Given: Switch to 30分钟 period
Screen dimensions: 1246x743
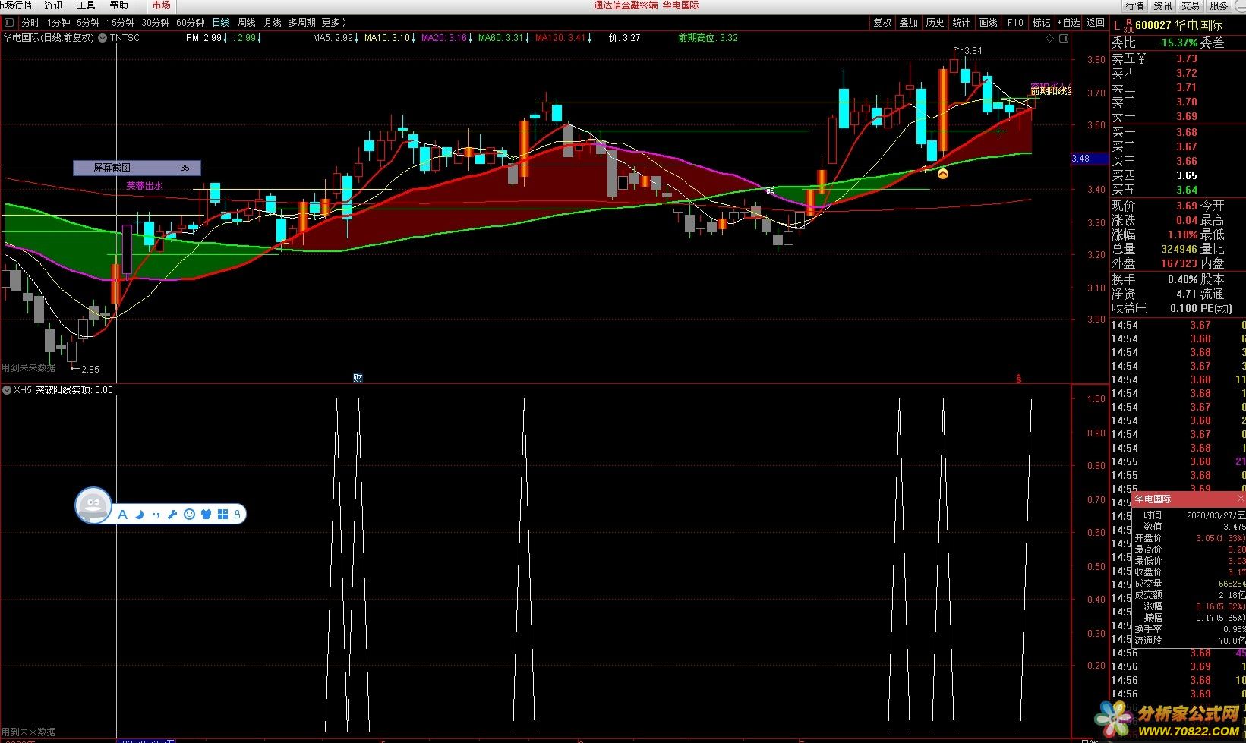Looking at the screenshot, I should [x=156, y=23].
